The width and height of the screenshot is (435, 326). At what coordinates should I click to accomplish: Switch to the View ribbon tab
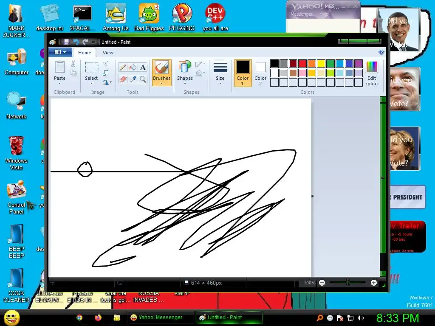tap(108, 53)
